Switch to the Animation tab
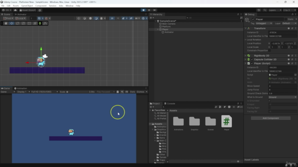This screenshot has height=167, width=298. pos(20,89)
